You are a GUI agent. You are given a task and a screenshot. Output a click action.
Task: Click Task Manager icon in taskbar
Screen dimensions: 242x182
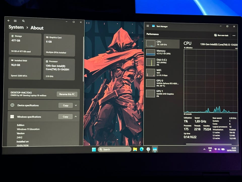155,149
